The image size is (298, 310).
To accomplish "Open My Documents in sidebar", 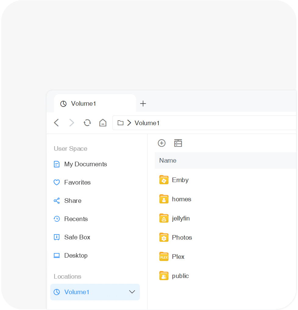I will [85, 164].
